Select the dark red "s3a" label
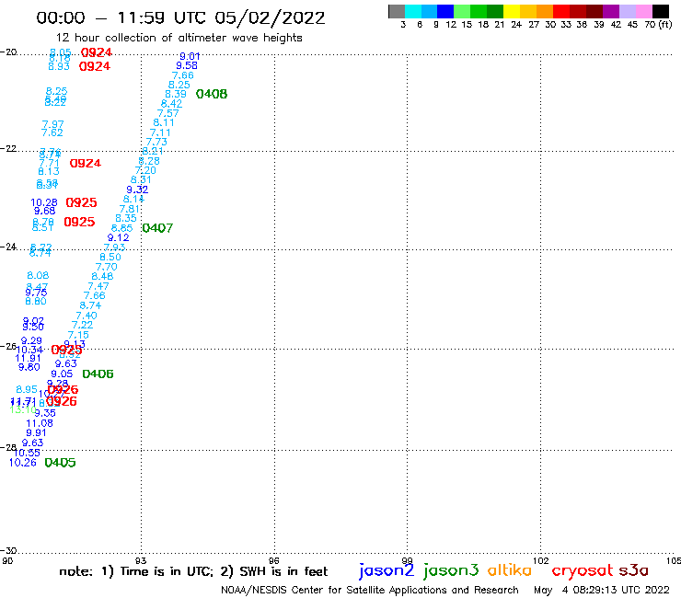The width and height of the screenshot is (681, 598). (633, 570)
